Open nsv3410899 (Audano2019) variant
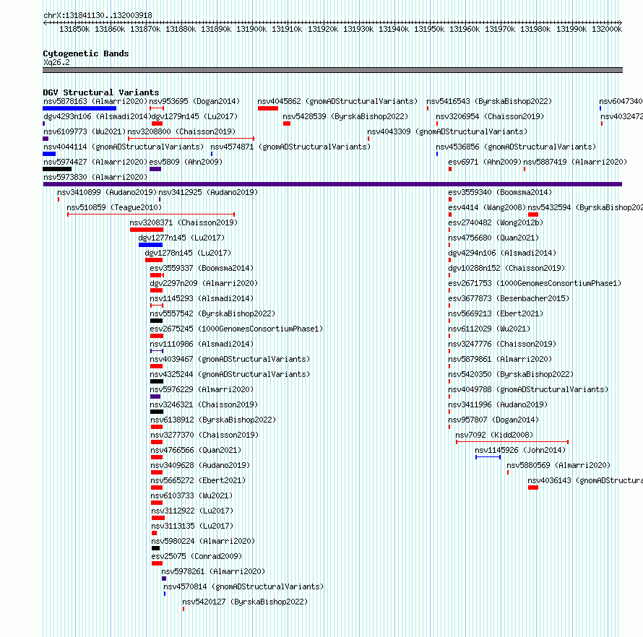Viewport: 643px width, 637px height. click(x=107, y=192)
